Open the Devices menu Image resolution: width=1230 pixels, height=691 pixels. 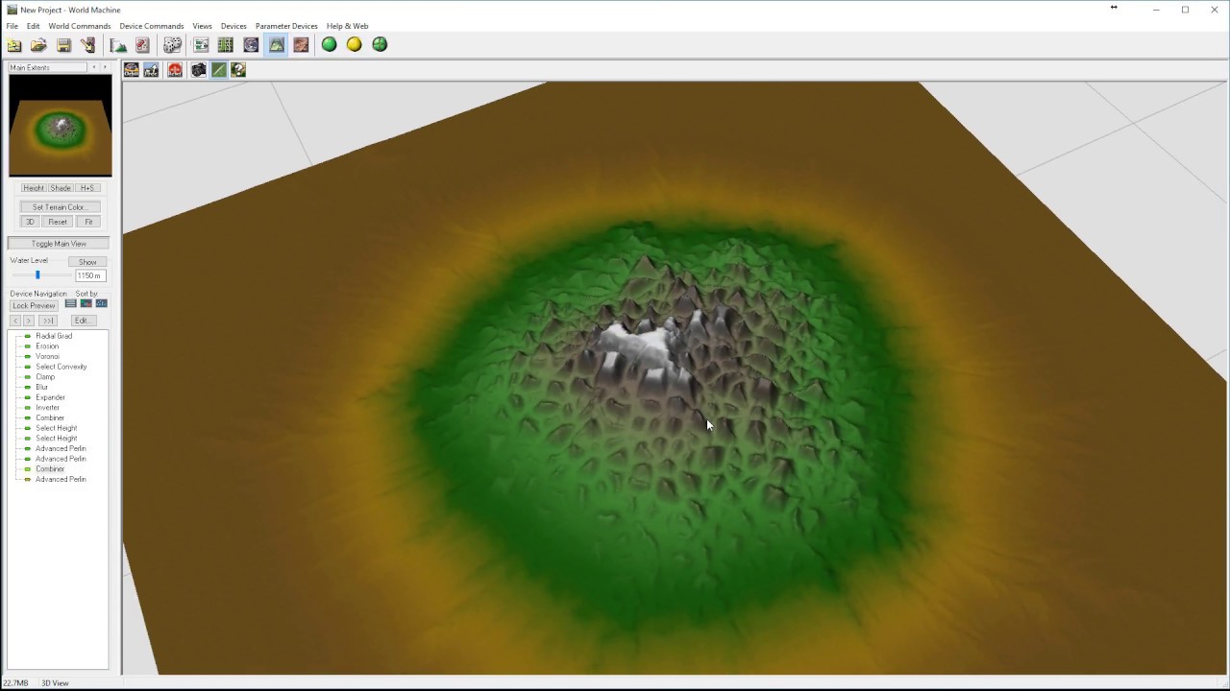tap(234, 26)
